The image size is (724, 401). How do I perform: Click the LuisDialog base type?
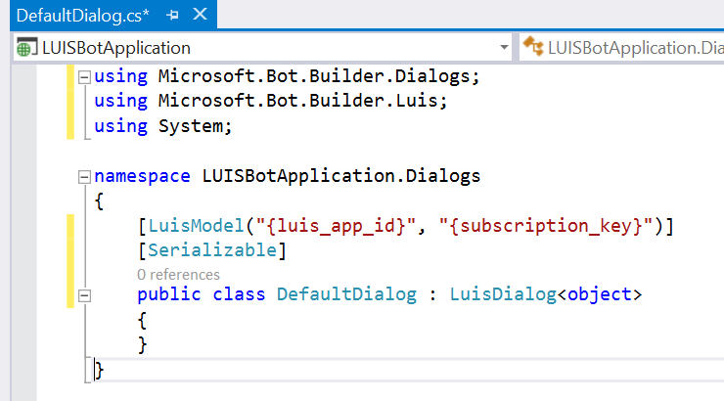503,294
